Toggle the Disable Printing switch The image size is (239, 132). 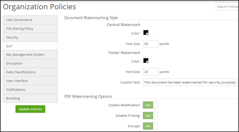coord(150,115)
